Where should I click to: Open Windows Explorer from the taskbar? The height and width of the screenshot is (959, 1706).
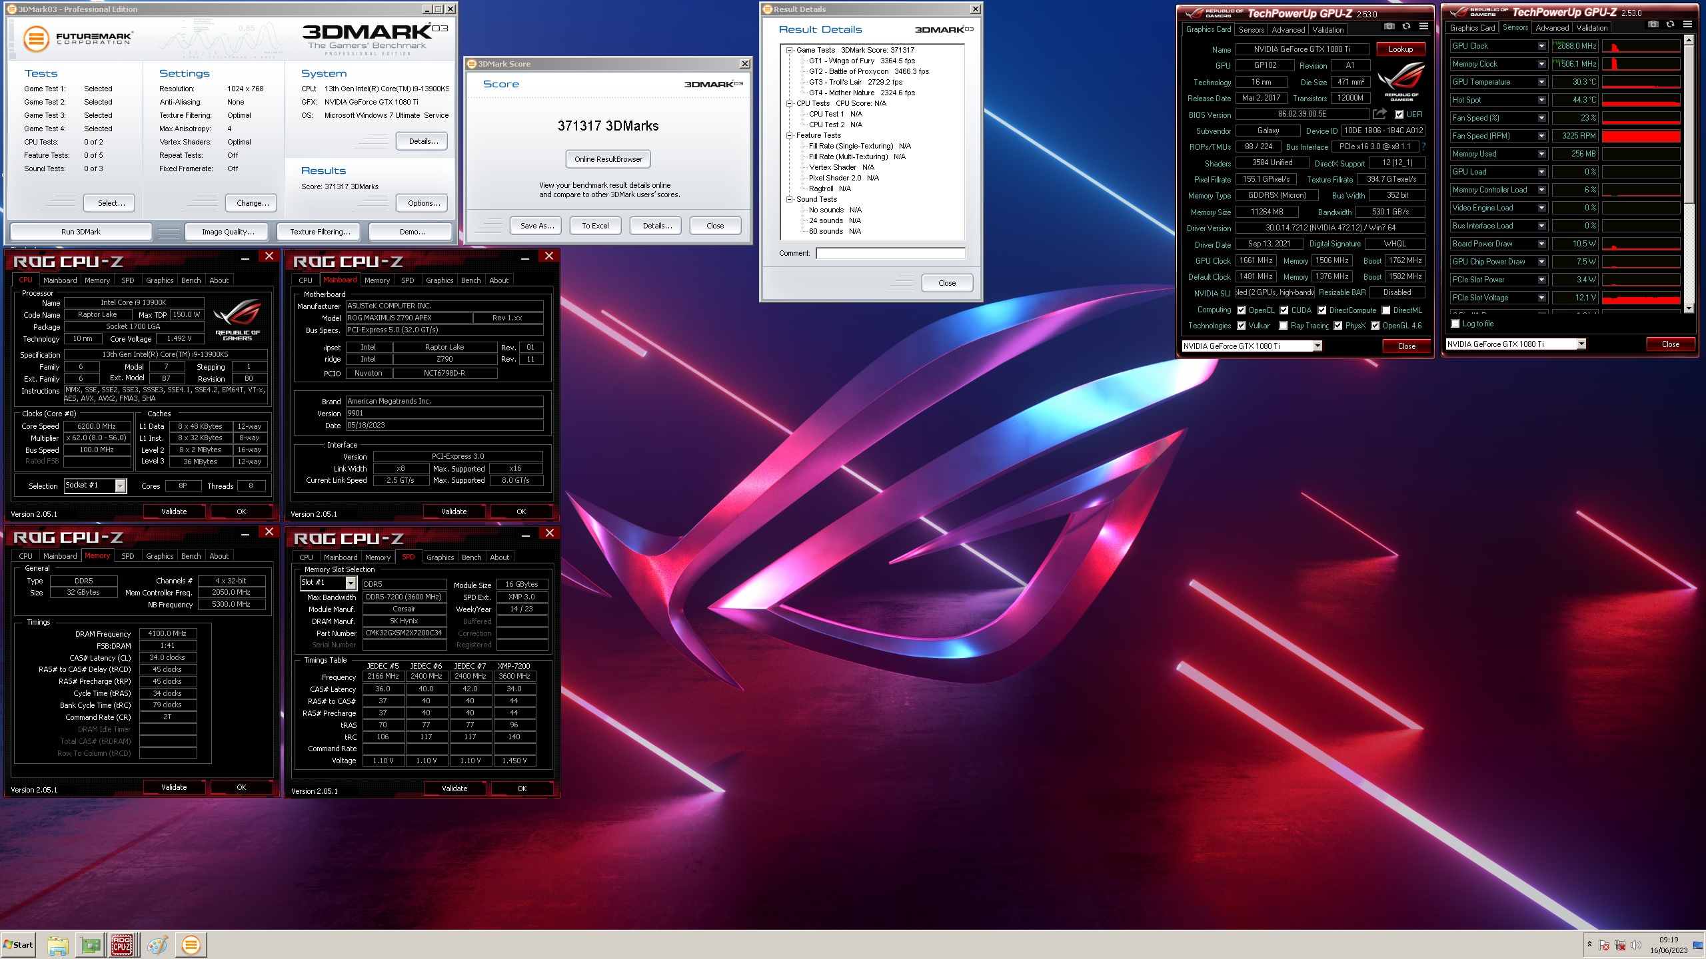point(58,945)
